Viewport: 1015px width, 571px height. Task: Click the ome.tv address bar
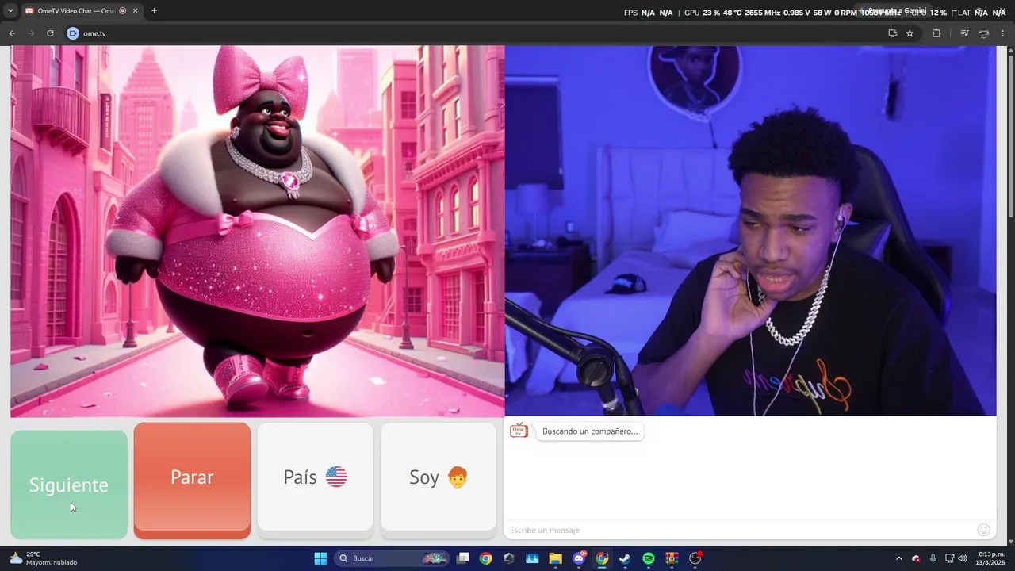point(476,33)
